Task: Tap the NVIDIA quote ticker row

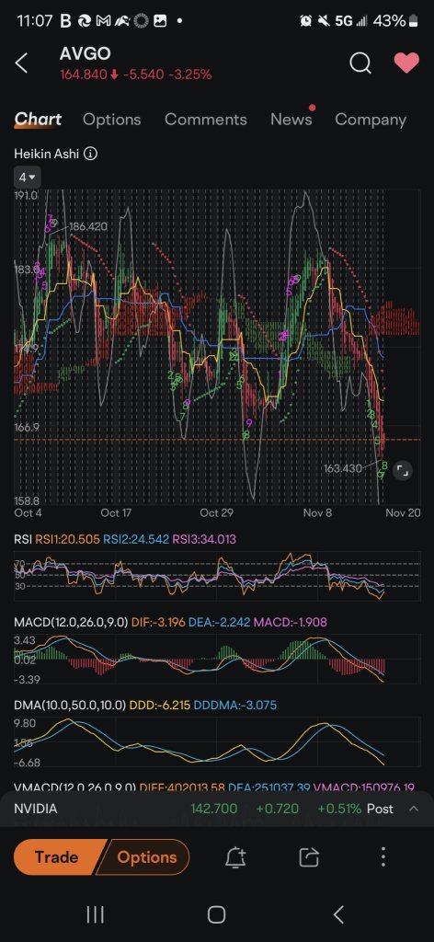Action: [217, 809]
